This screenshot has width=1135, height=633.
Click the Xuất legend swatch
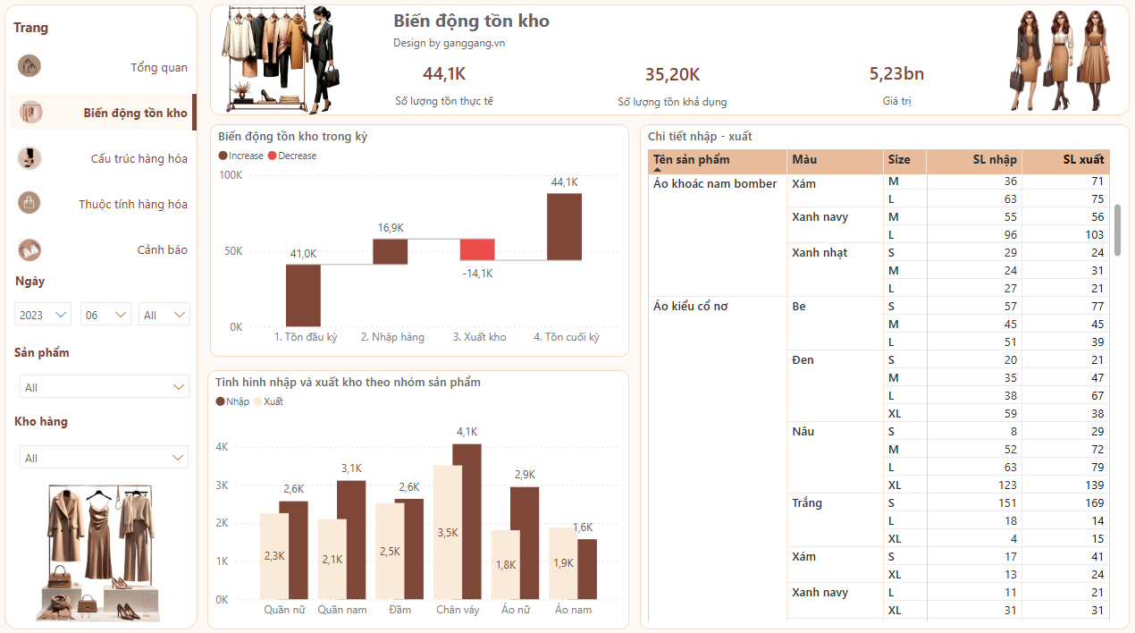(258, 401)
